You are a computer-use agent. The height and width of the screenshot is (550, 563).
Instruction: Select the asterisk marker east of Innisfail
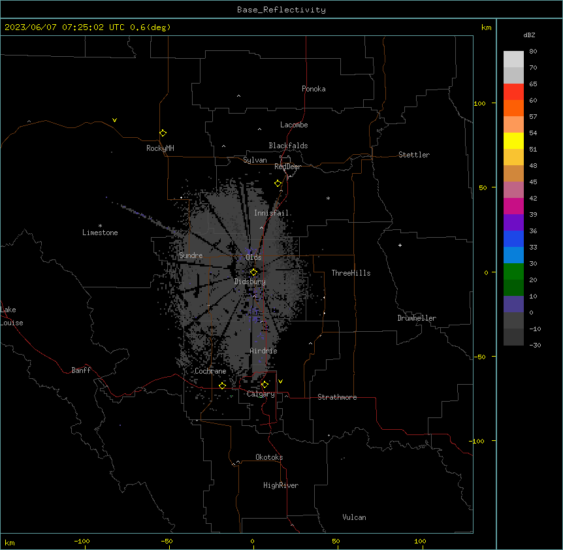[328, 198]
